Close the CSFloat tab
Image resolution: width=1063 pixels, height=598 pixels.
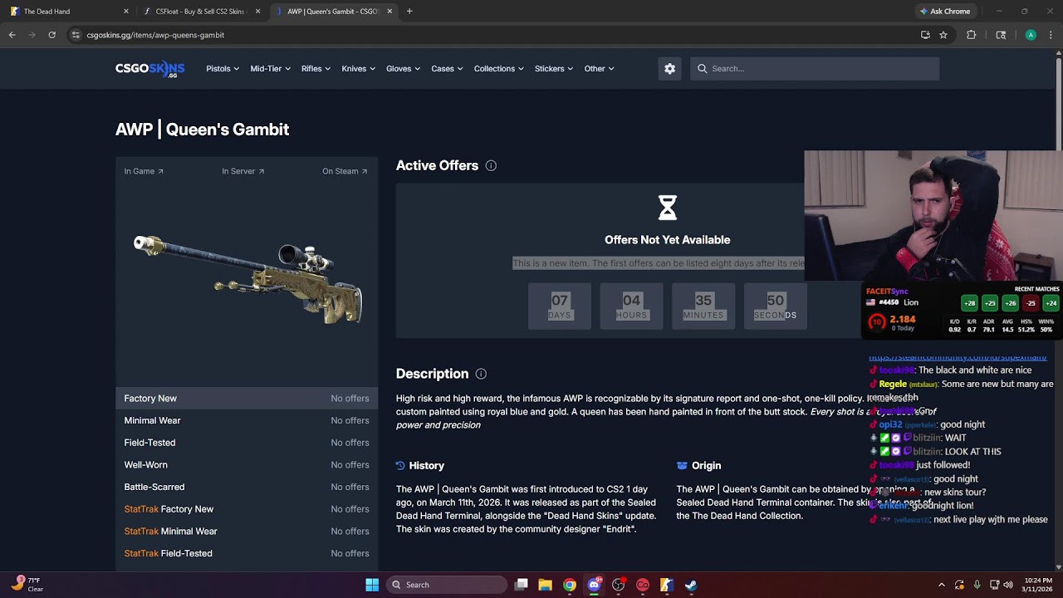click(x=257, y=12)
